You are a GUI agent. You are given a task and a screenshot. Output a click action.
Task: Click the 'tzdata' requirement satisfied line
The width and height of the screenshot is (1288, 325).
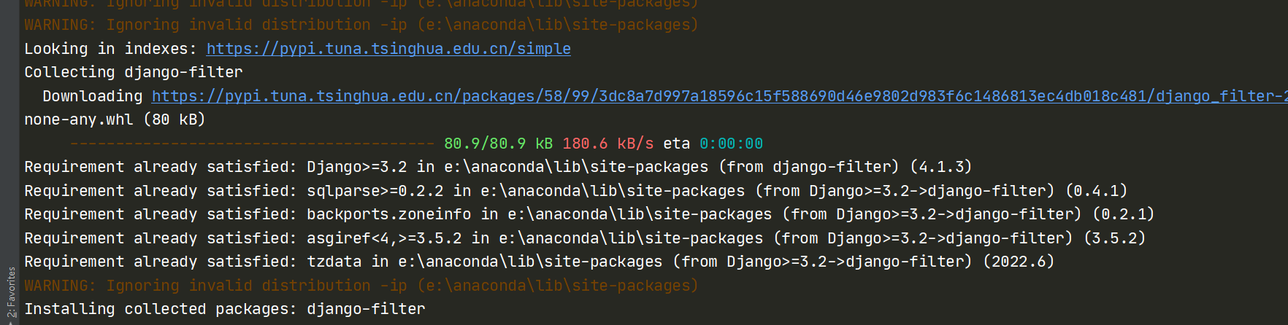(539, 262)
